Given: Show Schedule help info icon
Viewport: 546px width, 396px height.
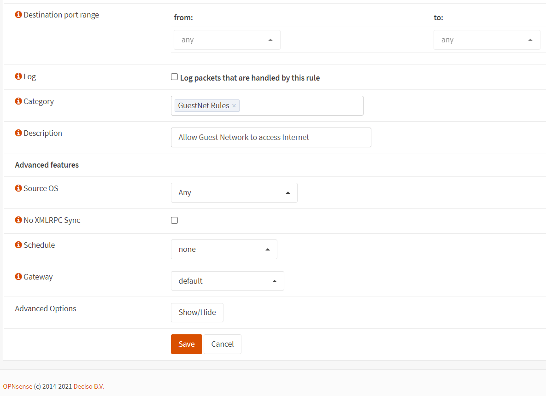Looking at the screenshot, I should (x=18, y=245).
